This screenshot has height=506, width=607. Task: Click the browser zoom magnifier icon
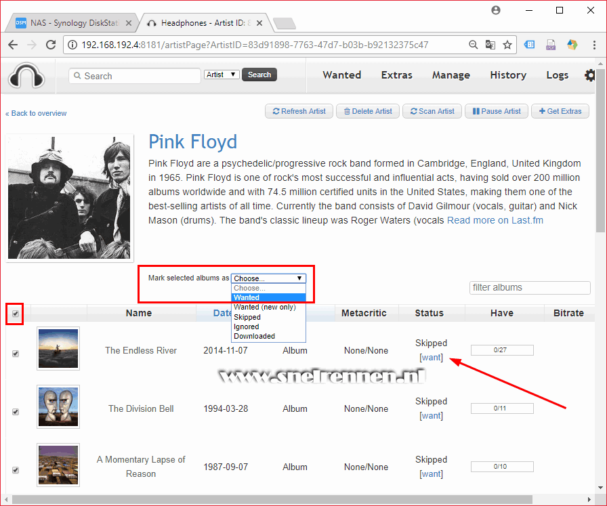(473, 45)
